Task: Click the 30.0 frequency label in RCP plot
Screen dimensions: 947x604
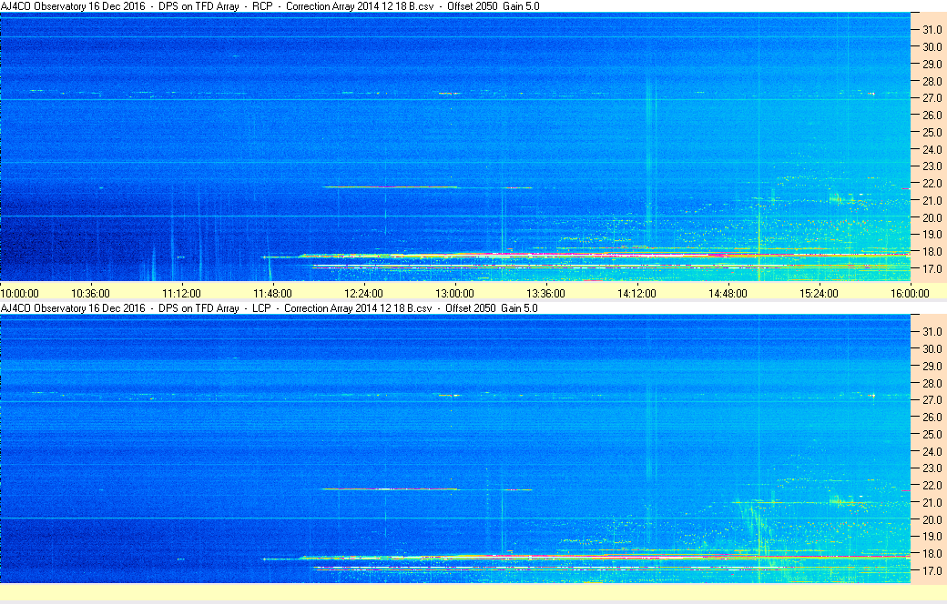Action: (932, 47)
